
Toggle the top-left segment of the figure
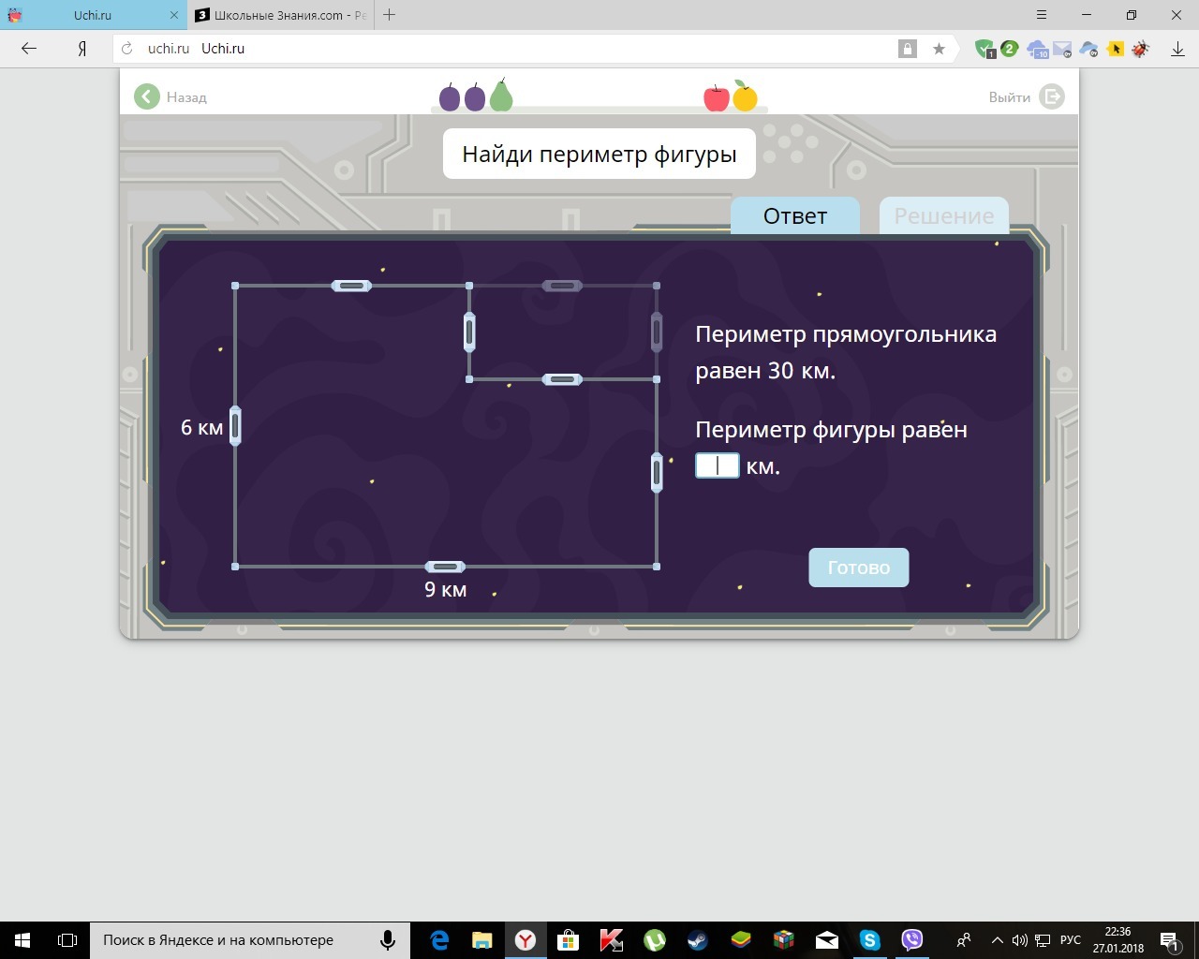click(351, 286)
